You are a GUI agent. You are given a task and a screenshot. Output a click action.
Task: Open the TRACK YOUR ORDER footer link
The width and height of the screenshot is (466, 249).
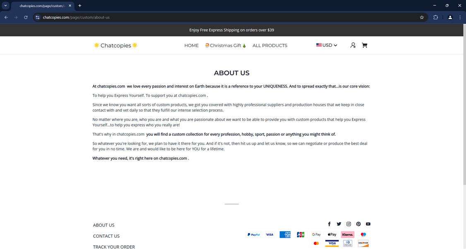click(x=114, y=247)
